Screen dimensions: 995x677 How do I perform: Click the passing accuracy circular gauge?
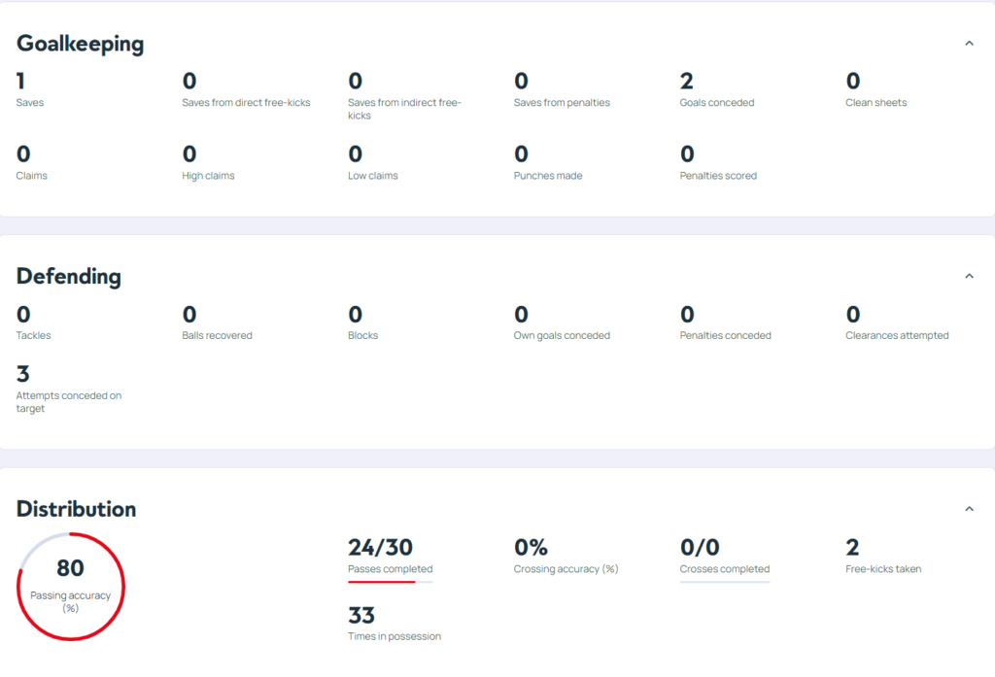pos(70,586)
